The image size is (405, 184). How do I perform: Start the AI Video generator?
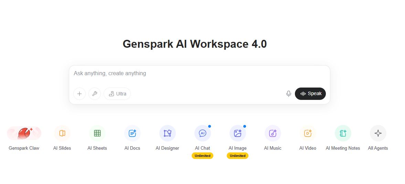click(x=308, y=133)
